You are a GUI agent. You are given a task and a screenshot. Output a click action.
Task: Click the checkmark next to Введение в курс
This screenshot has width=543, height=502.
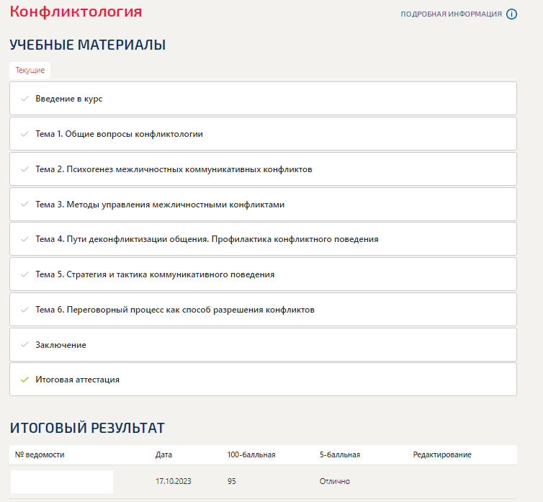pos(24,99)
